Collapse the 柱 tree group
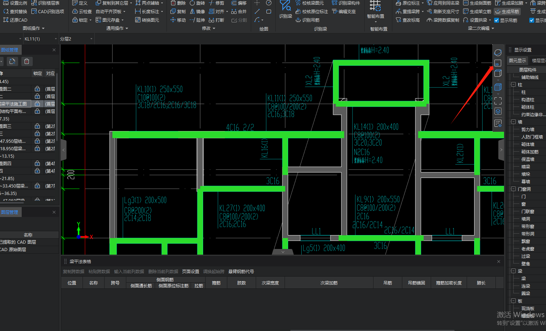Viewport: 546px width, 331px height. 513,85
